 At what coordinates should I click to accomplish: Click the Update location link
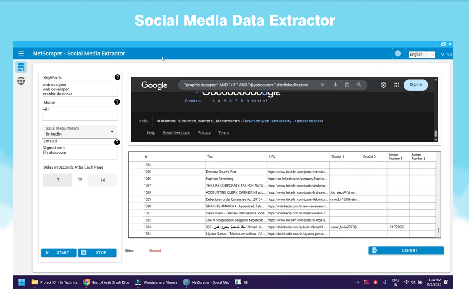pyautogui.click(x=308, y=121)
